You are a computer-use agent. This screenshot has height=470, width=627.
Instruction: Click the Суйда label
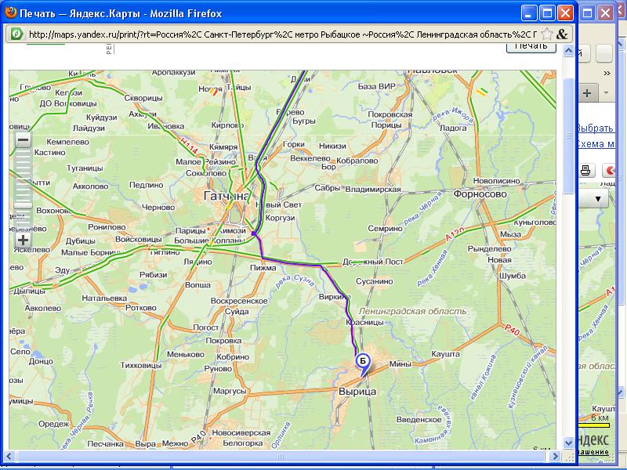[x=237, y=311]
